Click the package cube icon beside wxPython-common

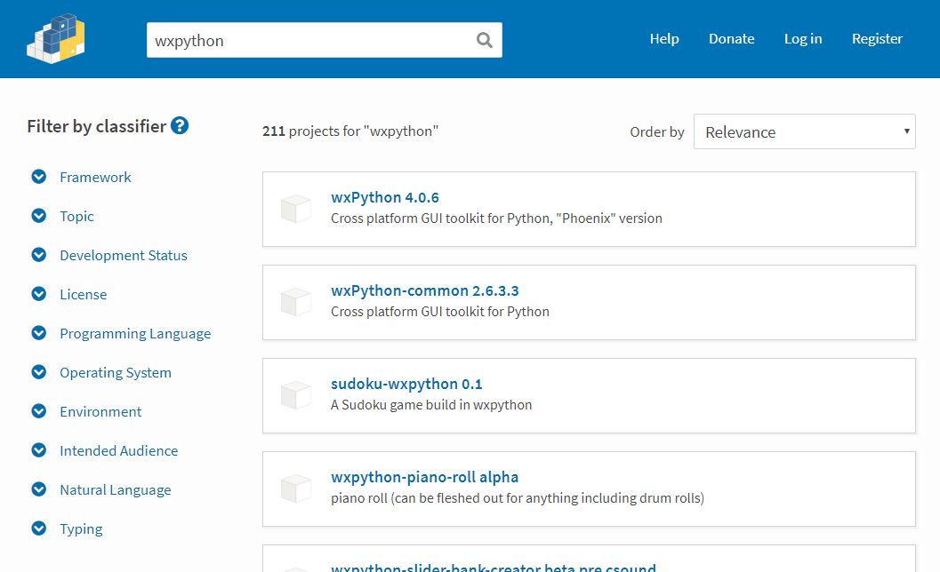pos(295,302)
